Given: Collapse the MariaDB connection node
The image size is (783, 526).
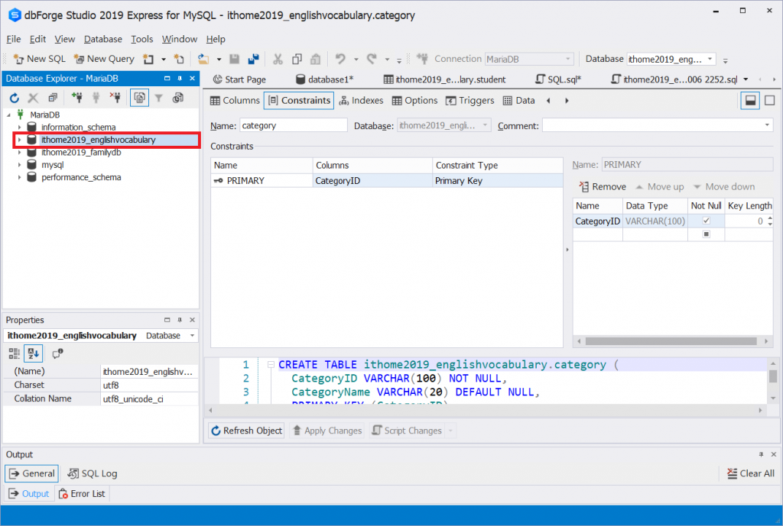Looking at the screenshot, I should tap(8, 115).
